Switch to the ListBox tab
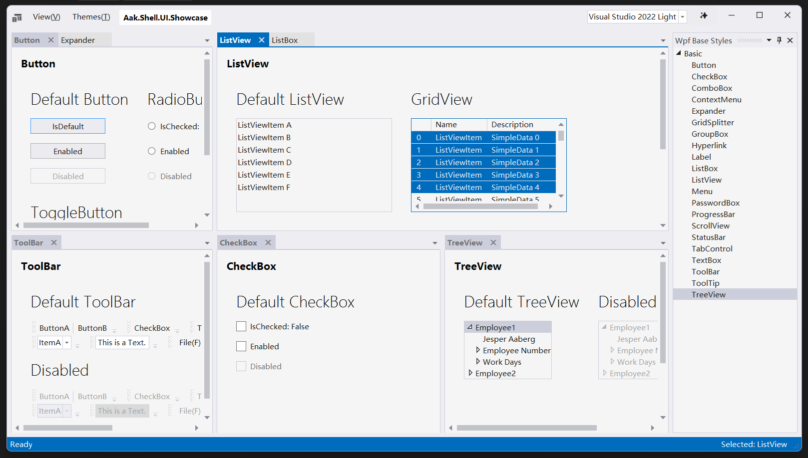 pyautogui.click(x=285, y=39)
